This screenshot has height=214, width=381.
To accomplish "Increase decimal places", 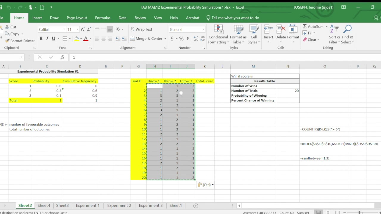I will 196,39.
